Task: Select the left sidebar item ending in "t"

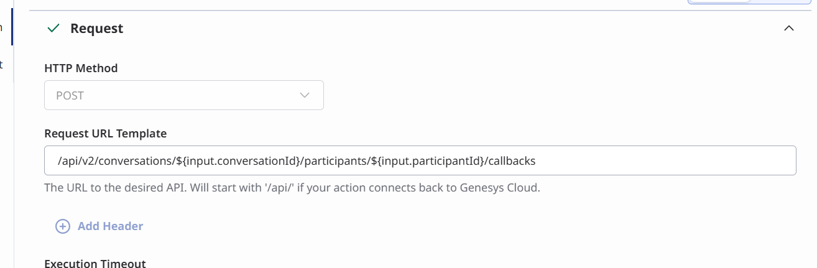Action: click(2, 64)
